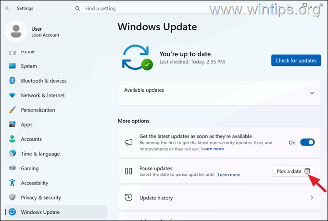Click Learn more link beside Pause updates
The width and height of the screenshot is (328, 221).
point(229,174)
